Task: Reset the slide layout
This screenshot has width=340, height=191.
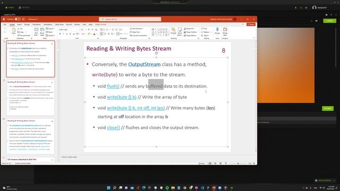Action: [49, 32]
